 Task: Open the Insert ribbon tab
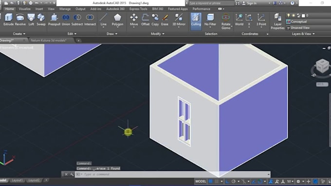[39, 9]
